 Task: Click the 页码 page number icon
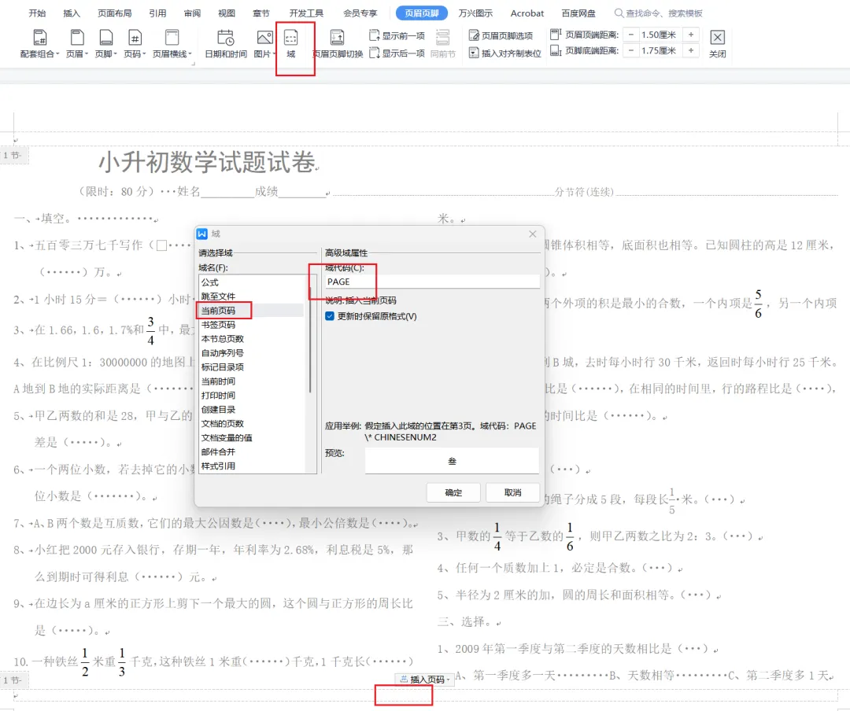point(135,38)
